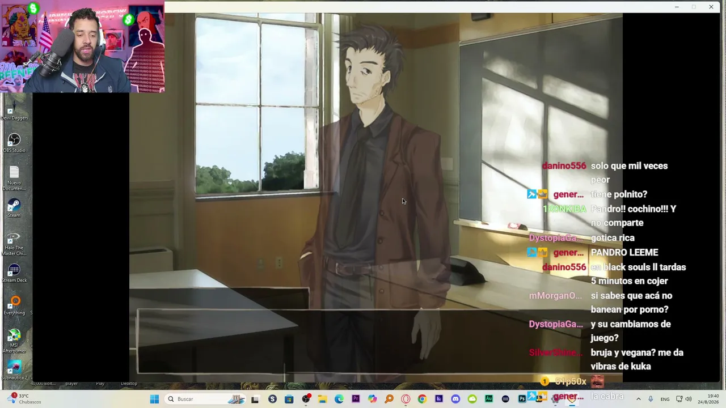This screenshot has height=408, width=726.
Task: Open Copilot from the taskbar
Action: pyautogui.click(x=372, y=399)
